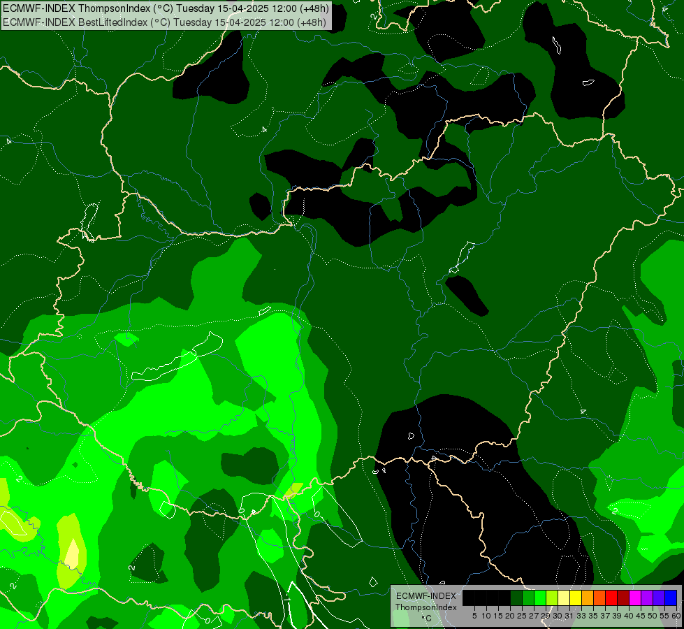
Task: Click the legend tick label "10"
Action: 486,616
